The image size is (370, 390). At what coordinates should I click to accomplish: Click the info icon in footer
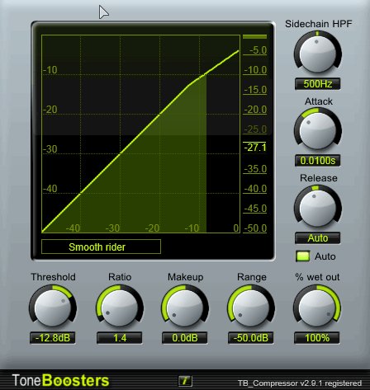click(x=185, y=381)
